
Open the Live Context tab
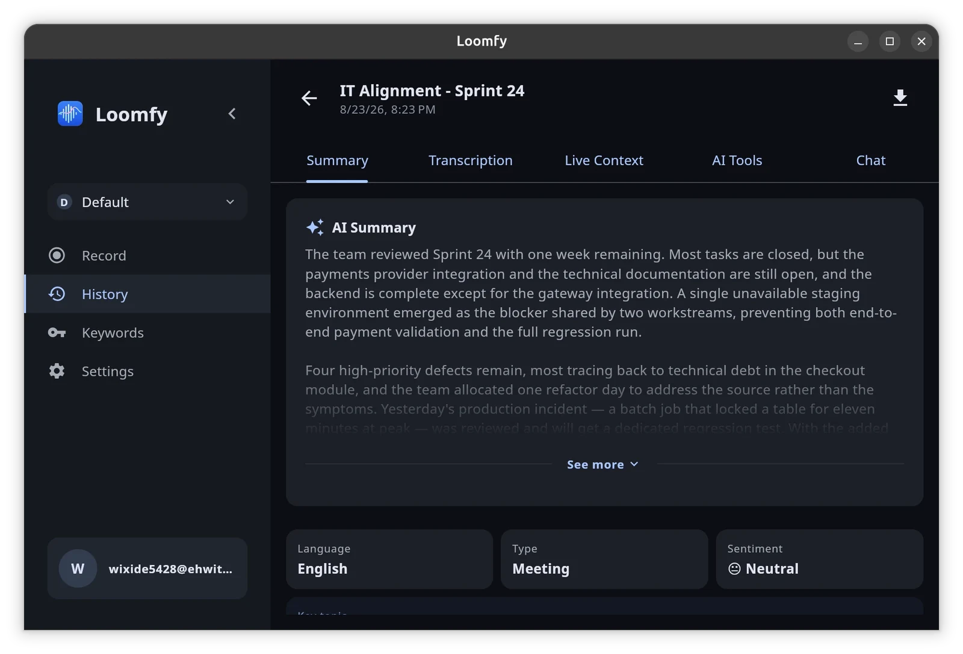tap(604, 160)
